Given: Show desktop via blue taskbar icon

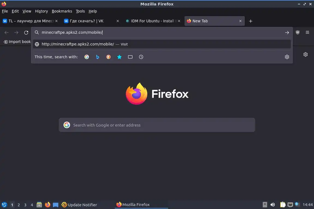Looking at the screenshot, I should 56,205.
